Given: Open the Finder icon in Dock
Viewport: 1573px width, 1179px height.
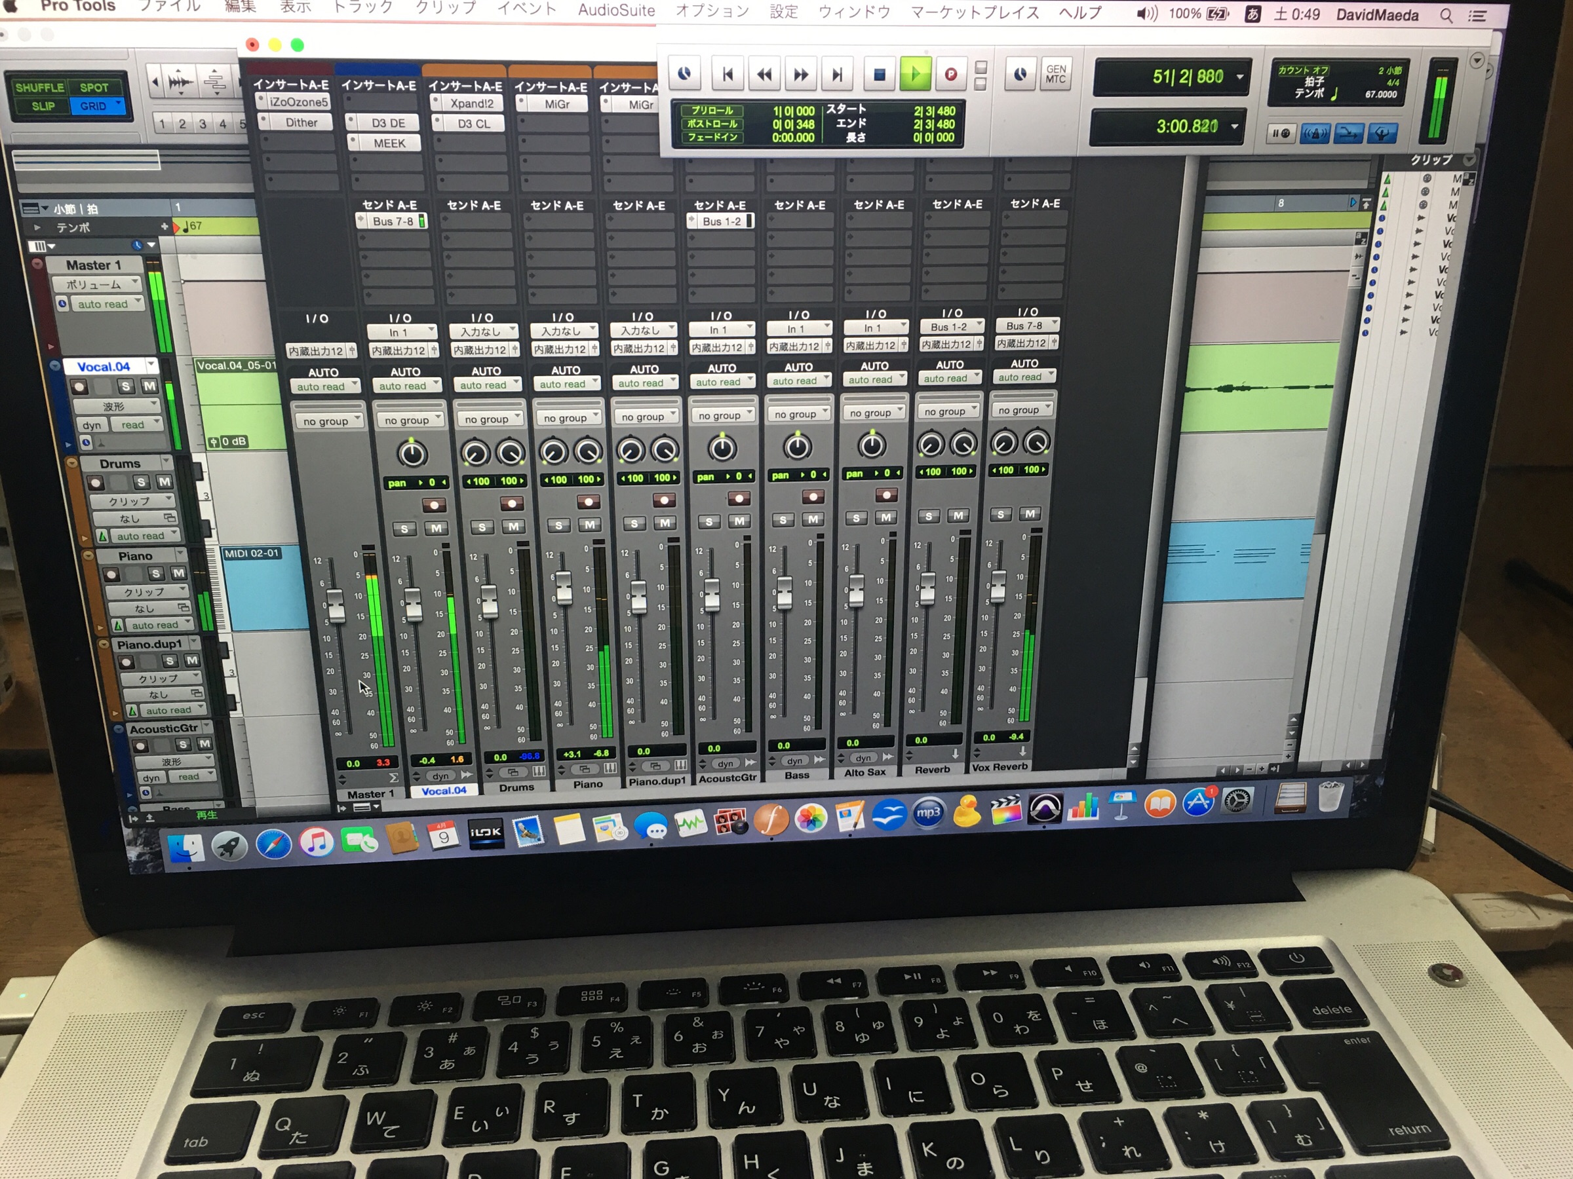Looking at the screenshot, I should click(x=185, y=847).
